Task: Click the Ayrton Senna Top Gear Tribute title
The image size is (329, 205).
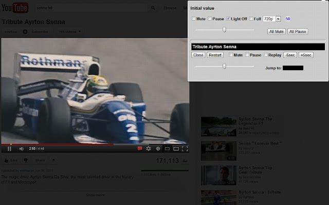Action: (255, 170)
